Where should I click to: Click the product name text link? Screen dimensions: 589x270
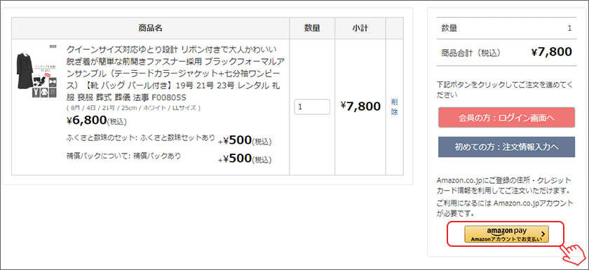pyautogui.click(x=172, y=73)
